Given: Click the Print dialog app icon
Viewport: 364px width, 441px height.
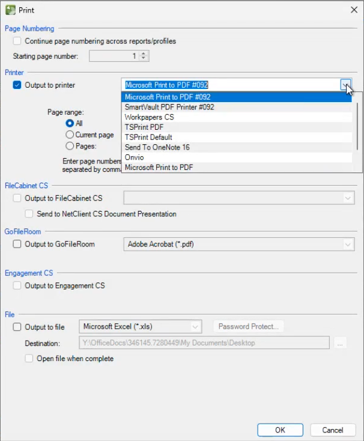Looking at the screenshot, I should point(10,10).
